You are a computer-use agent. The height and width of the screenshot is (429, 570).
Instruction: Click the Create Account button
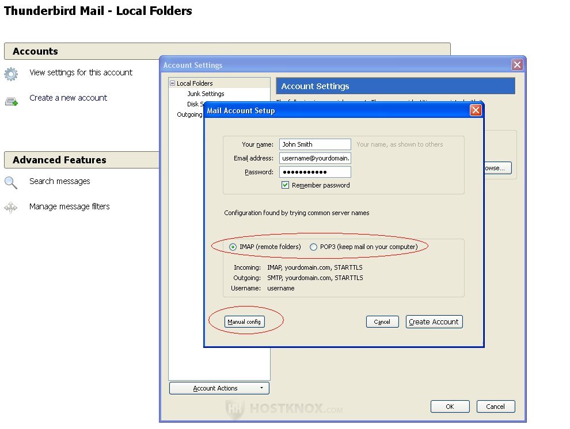tap(434, 322)
